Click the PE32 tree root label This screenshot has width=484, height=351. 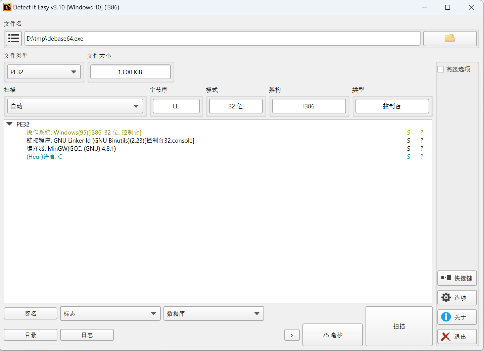23,124
